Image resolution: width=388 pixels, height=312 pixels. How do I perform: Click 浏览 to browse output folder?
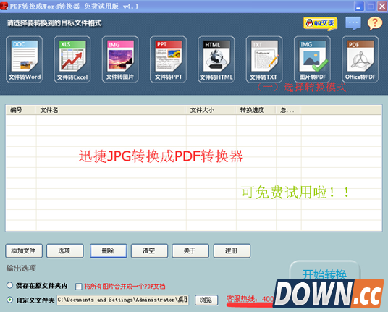(206, 300)
